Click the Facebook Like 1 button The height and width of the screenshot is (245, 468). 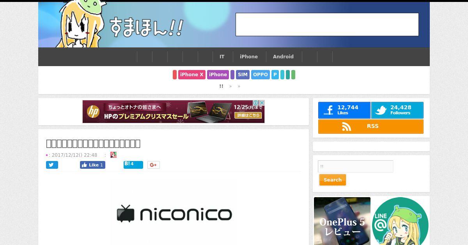[92, 165]
